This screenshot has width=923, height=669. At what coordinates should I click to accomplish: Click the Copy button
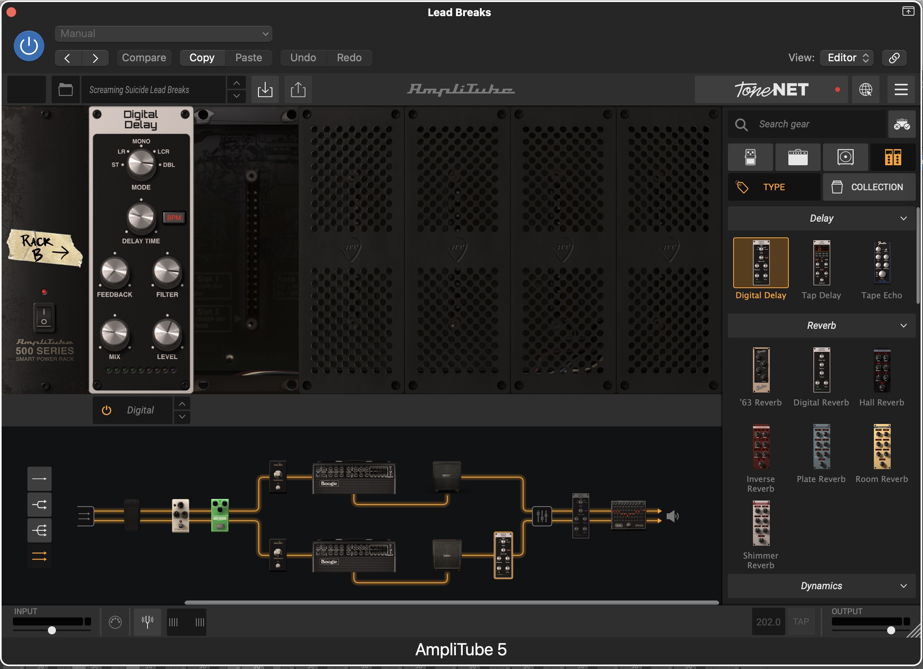tap(202, 58)
